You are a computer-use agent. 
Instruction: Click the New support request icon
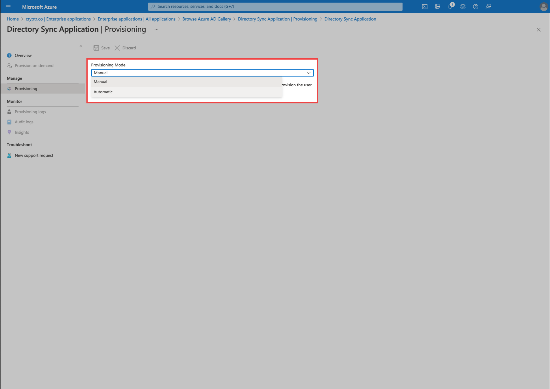pyautogui.click(x=9, y=155)
